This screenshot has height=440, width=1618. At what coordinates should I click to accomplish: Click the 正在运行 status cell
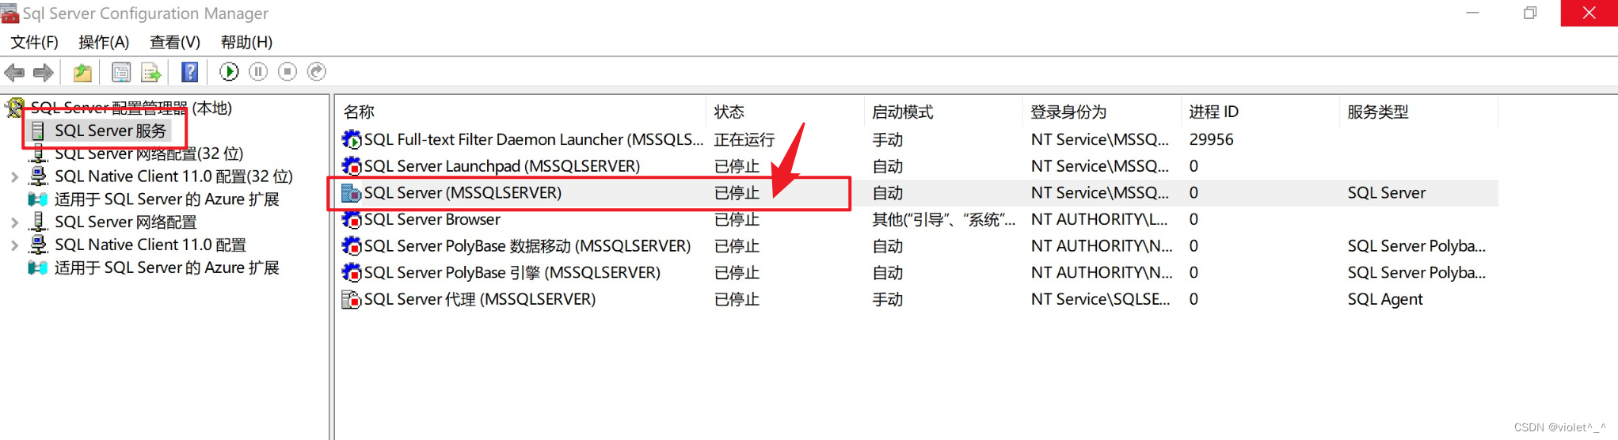(744, 140)
